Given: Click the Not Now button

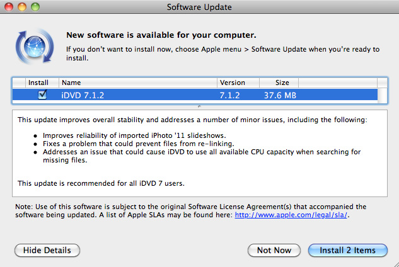Looking at the screenshot, I should [274, 250].
